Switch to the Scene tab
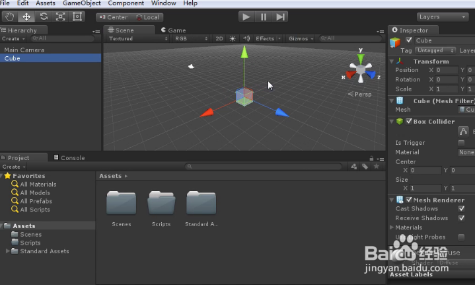Viewport: 475px width, 285px height. [129, 30]
